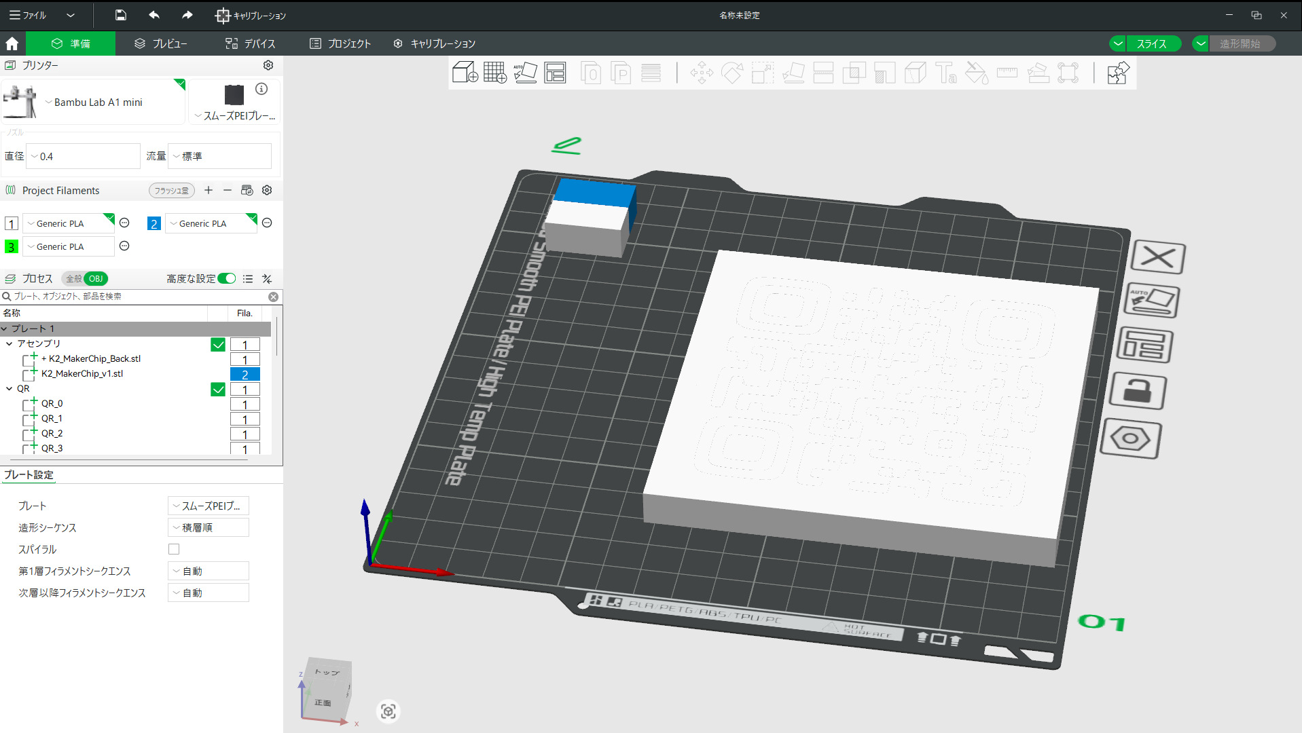The width and height of the screenshot is (1302, 733).
Task: Click the home button
Action: [x=12, y=43]
